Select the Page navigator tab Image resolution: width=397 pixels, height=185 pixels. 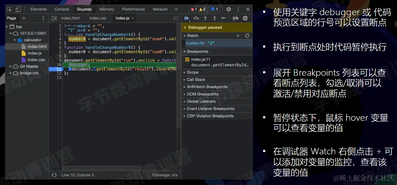[11, 18]
